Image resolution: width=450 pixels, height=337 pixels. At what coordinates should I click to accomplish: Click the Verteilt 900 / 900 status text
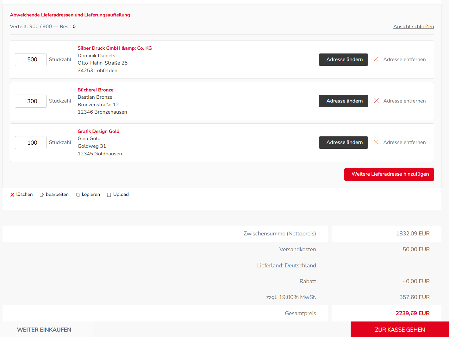[43, 27]
